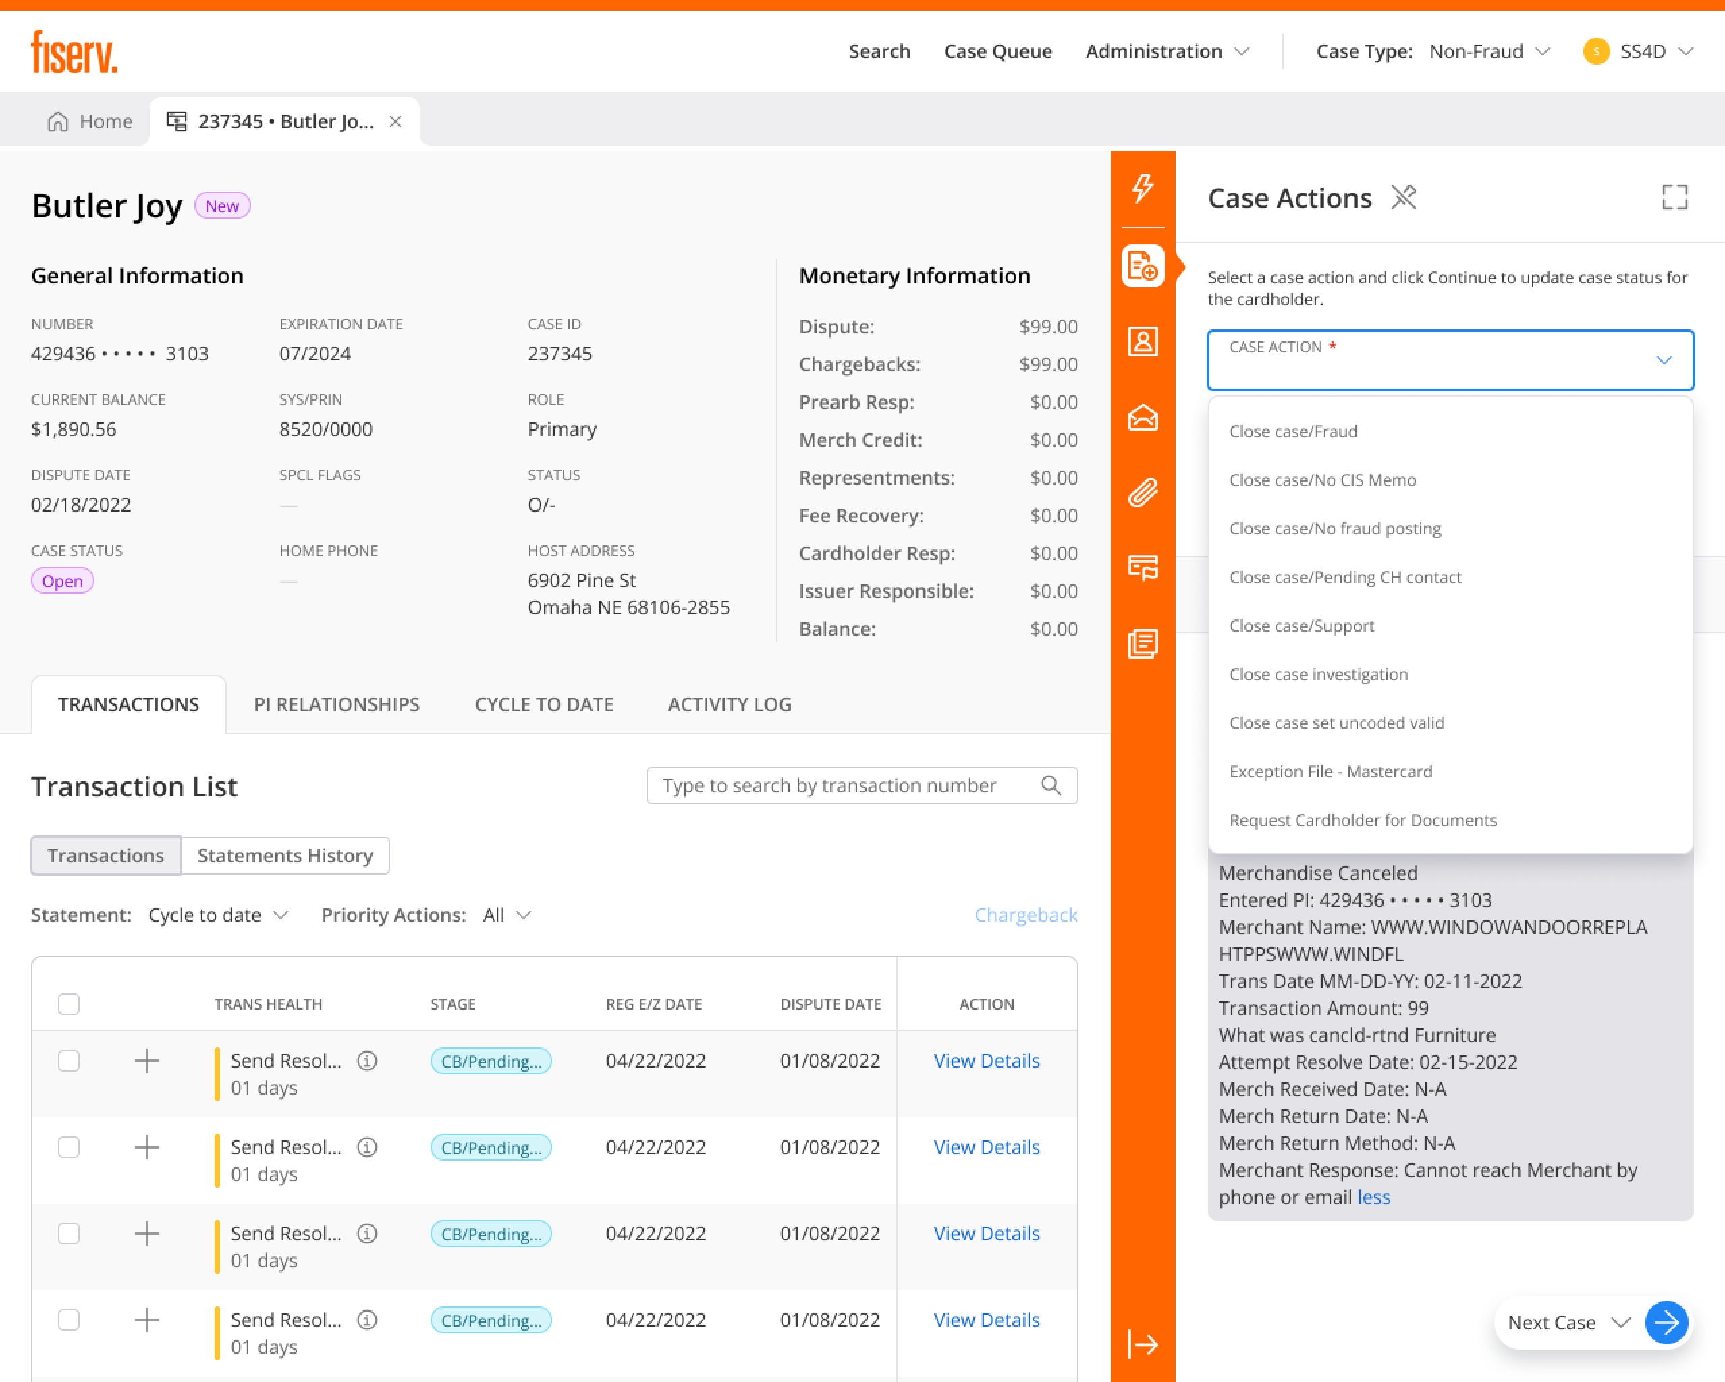Unpin the Case Actions panel
1725x1382 pixels.
(1403, 197)
